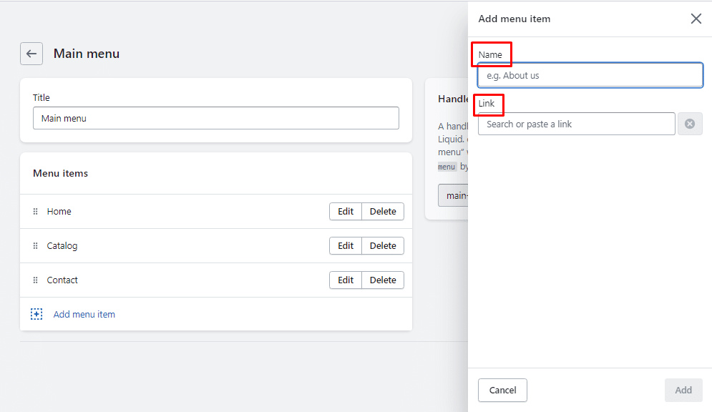Delete the Home menu item
712x412 pixels.
pyautogui.click(x=383, y=212)
